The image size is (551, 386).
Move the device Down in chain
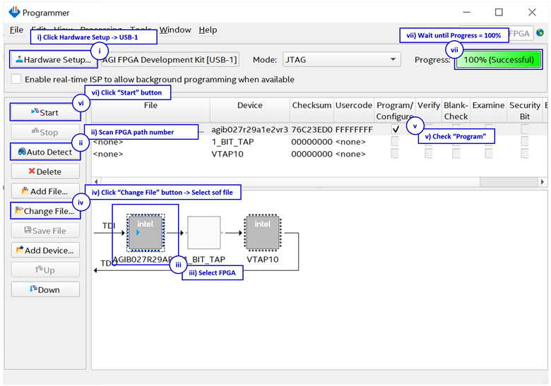point(45,290)
